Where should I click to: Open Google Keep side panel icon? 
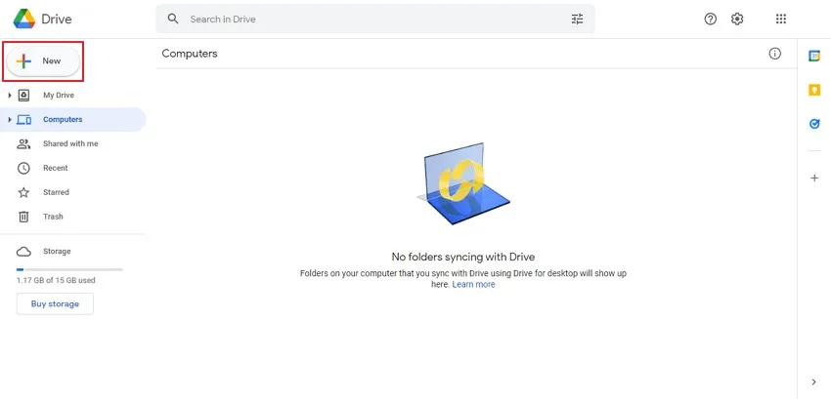pos(814,90)
